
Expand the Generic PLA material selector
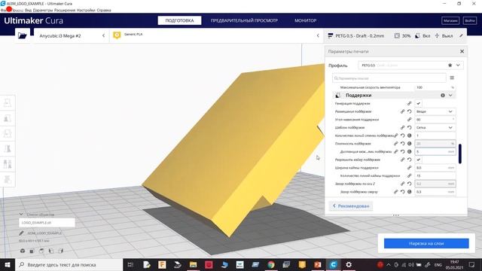[216, 35]
